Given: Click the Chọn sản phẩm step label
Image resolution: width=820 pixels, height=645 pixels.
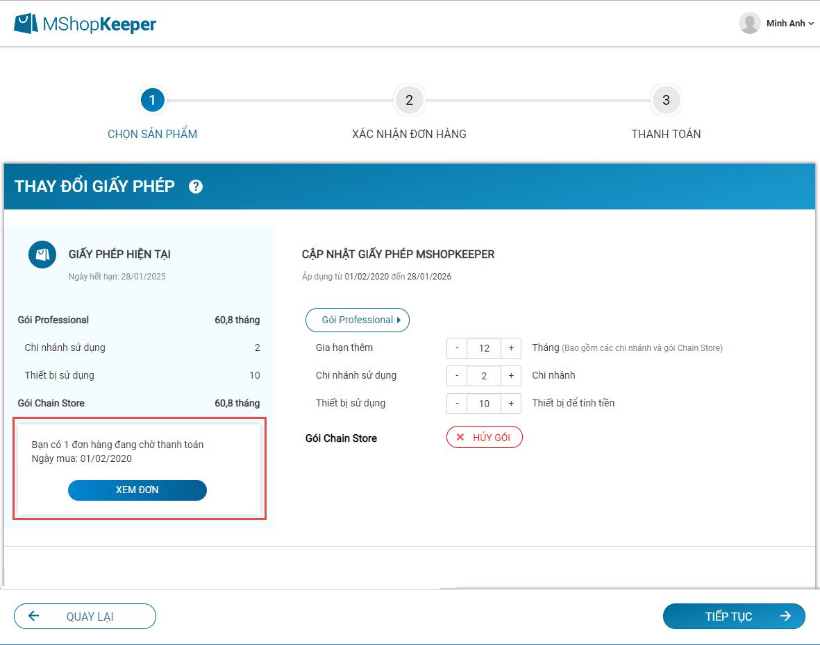Looking at the screenshot, I should pos(152,135).
